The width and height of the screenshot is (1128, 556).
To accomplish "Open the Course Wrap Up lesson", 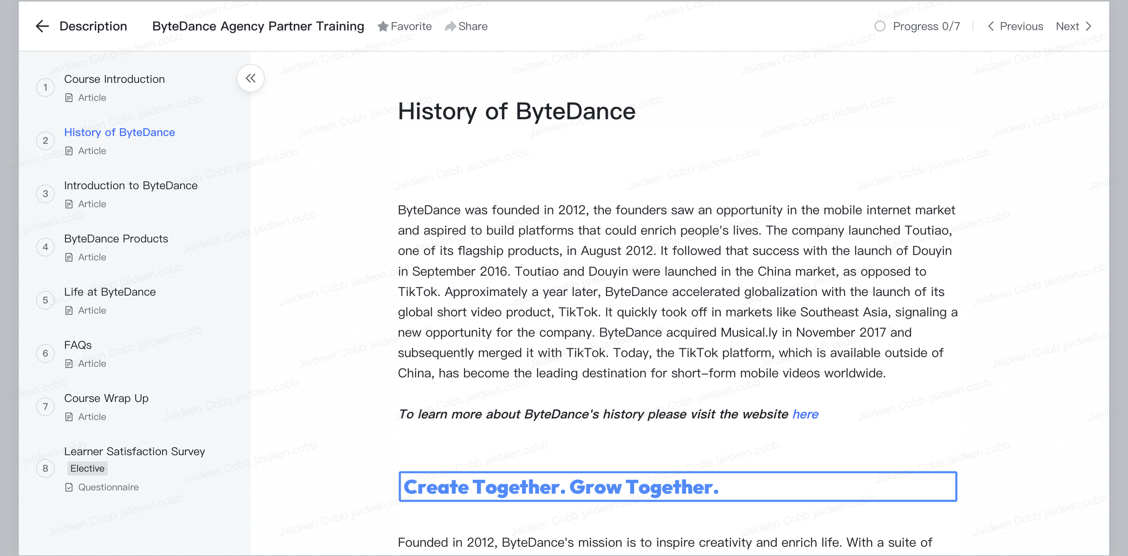I will click(x=106, y=398).
